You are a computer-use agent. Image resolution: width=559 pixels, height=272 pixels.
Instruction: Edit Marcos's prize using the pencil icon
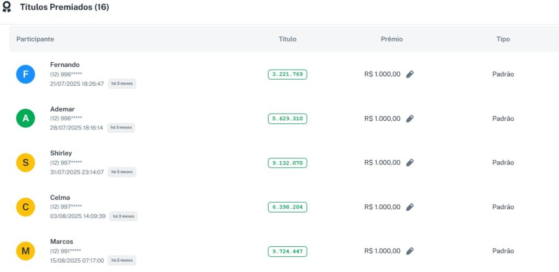point(410,251)
